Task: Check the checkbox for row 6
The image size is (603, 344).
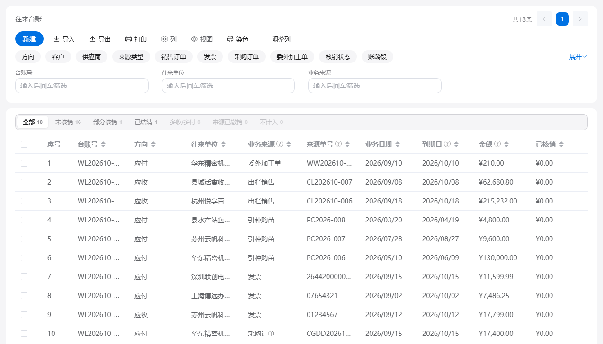Action: pyautogui.click(x=24, y=258)
